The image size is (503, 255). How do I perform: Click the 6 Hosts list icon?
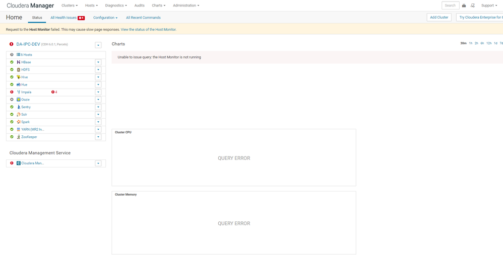point(18,55)
